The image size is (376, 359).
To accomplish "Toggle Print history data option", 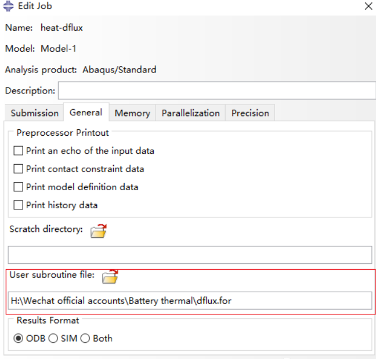I will click(x=19, y=205).
